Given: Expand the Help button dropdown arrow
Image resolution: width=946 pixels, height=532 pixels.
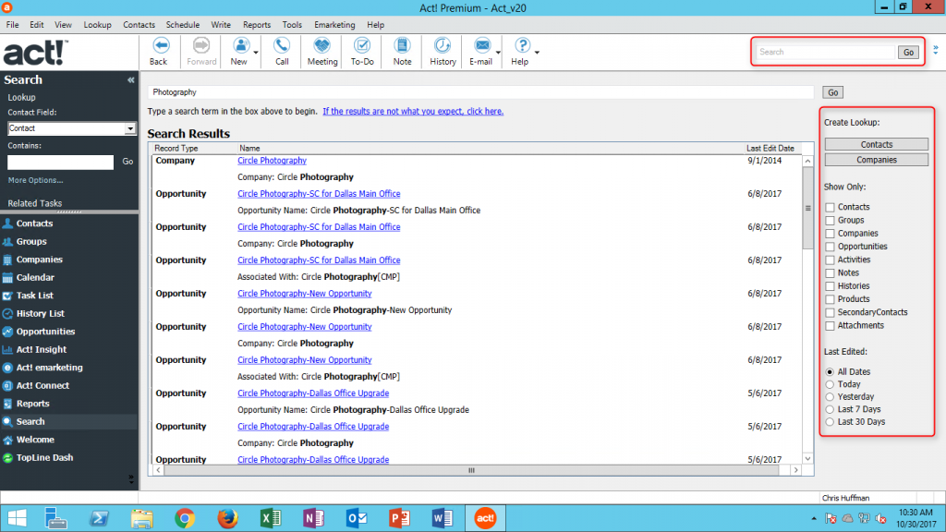Looking at the screenshot, I should [x=537, y=53].
